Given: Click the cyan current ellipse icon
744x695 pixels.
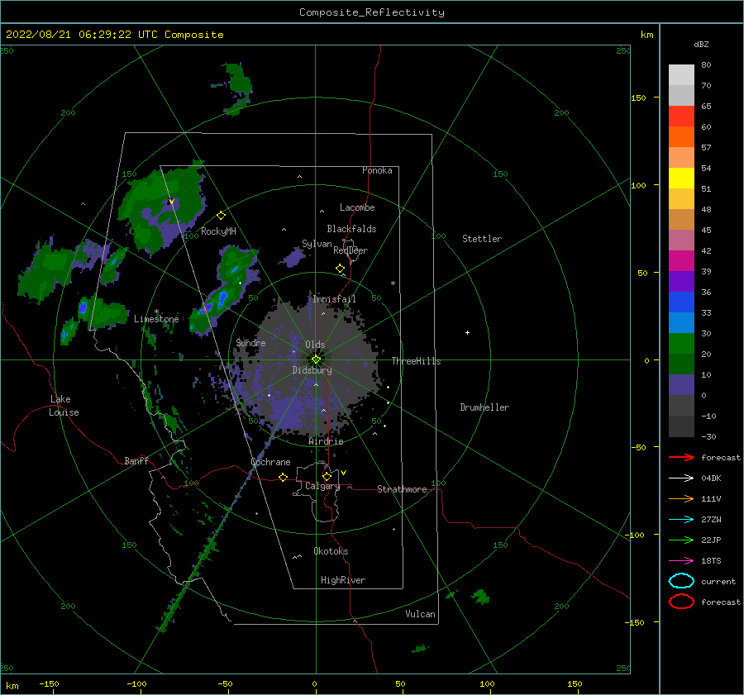Looking at the screenshot, I should point(681,581).
